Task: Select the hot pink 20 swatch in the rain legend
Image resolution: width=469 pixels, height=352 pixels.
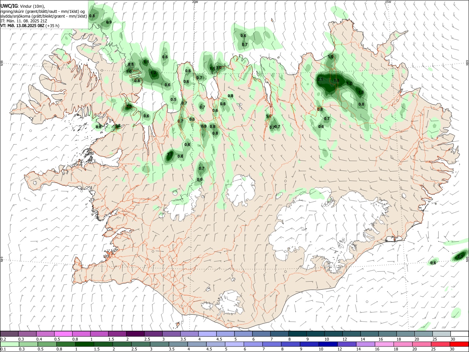Action: [421, 344]
